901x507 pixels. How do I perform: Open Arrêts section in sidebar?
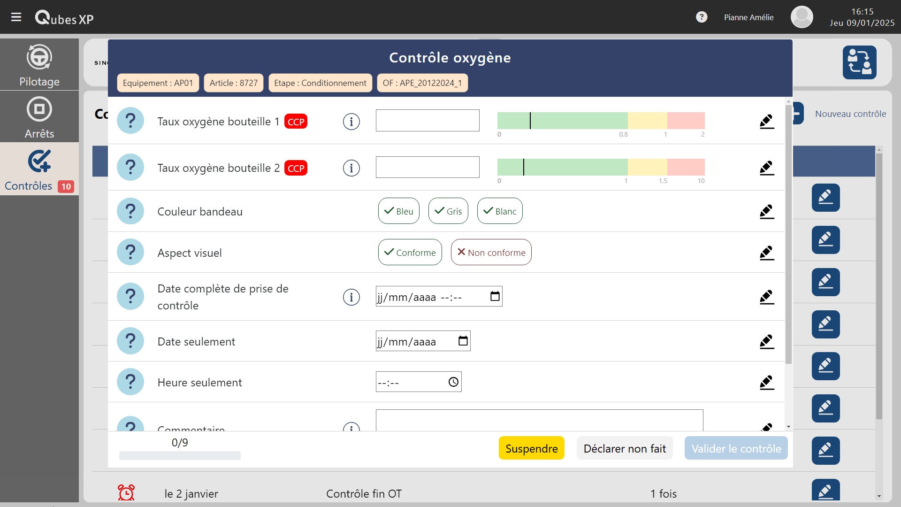39,117
